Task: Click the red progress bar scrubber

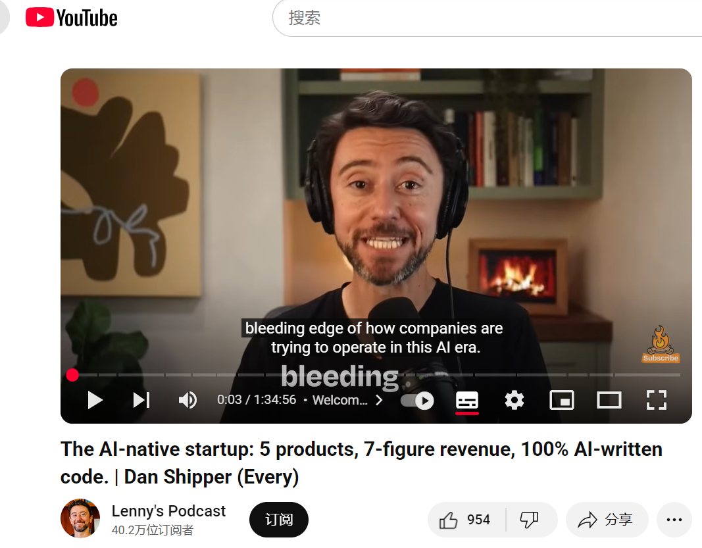Action: [72, 375]
